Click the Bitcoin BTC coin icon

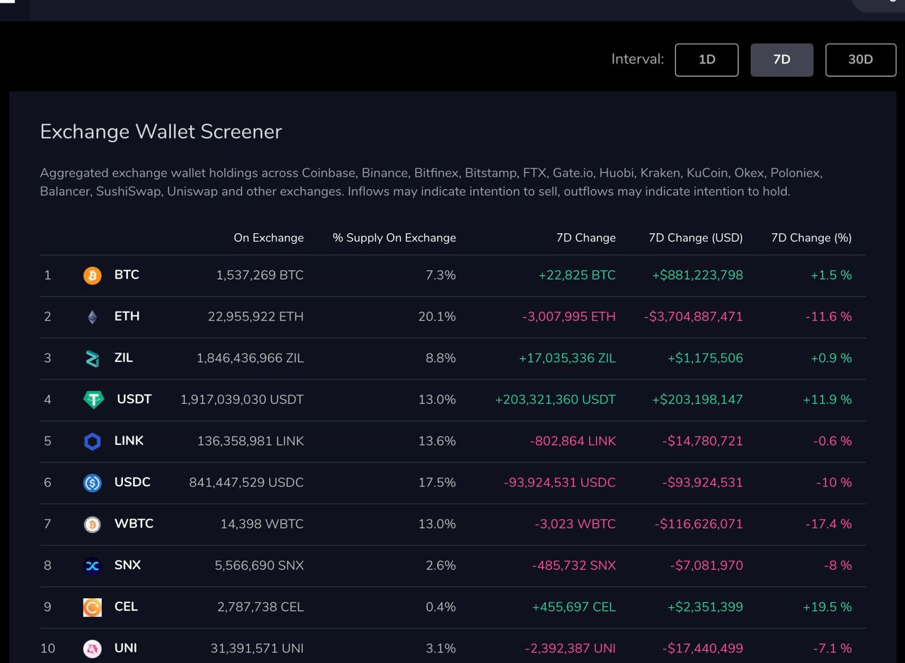click(93, 275)
